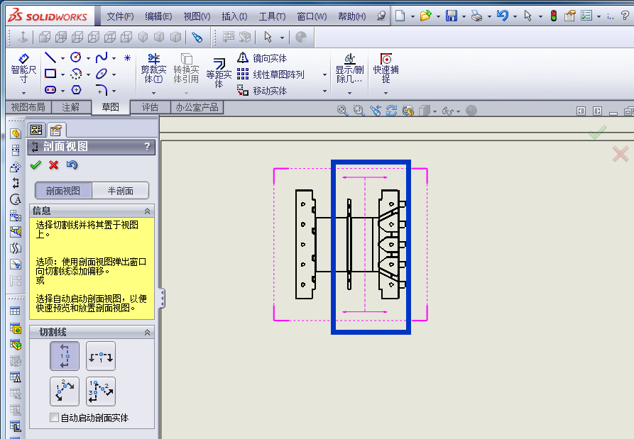Select the Smart Dimension (智能尺寸) tool

23,68
